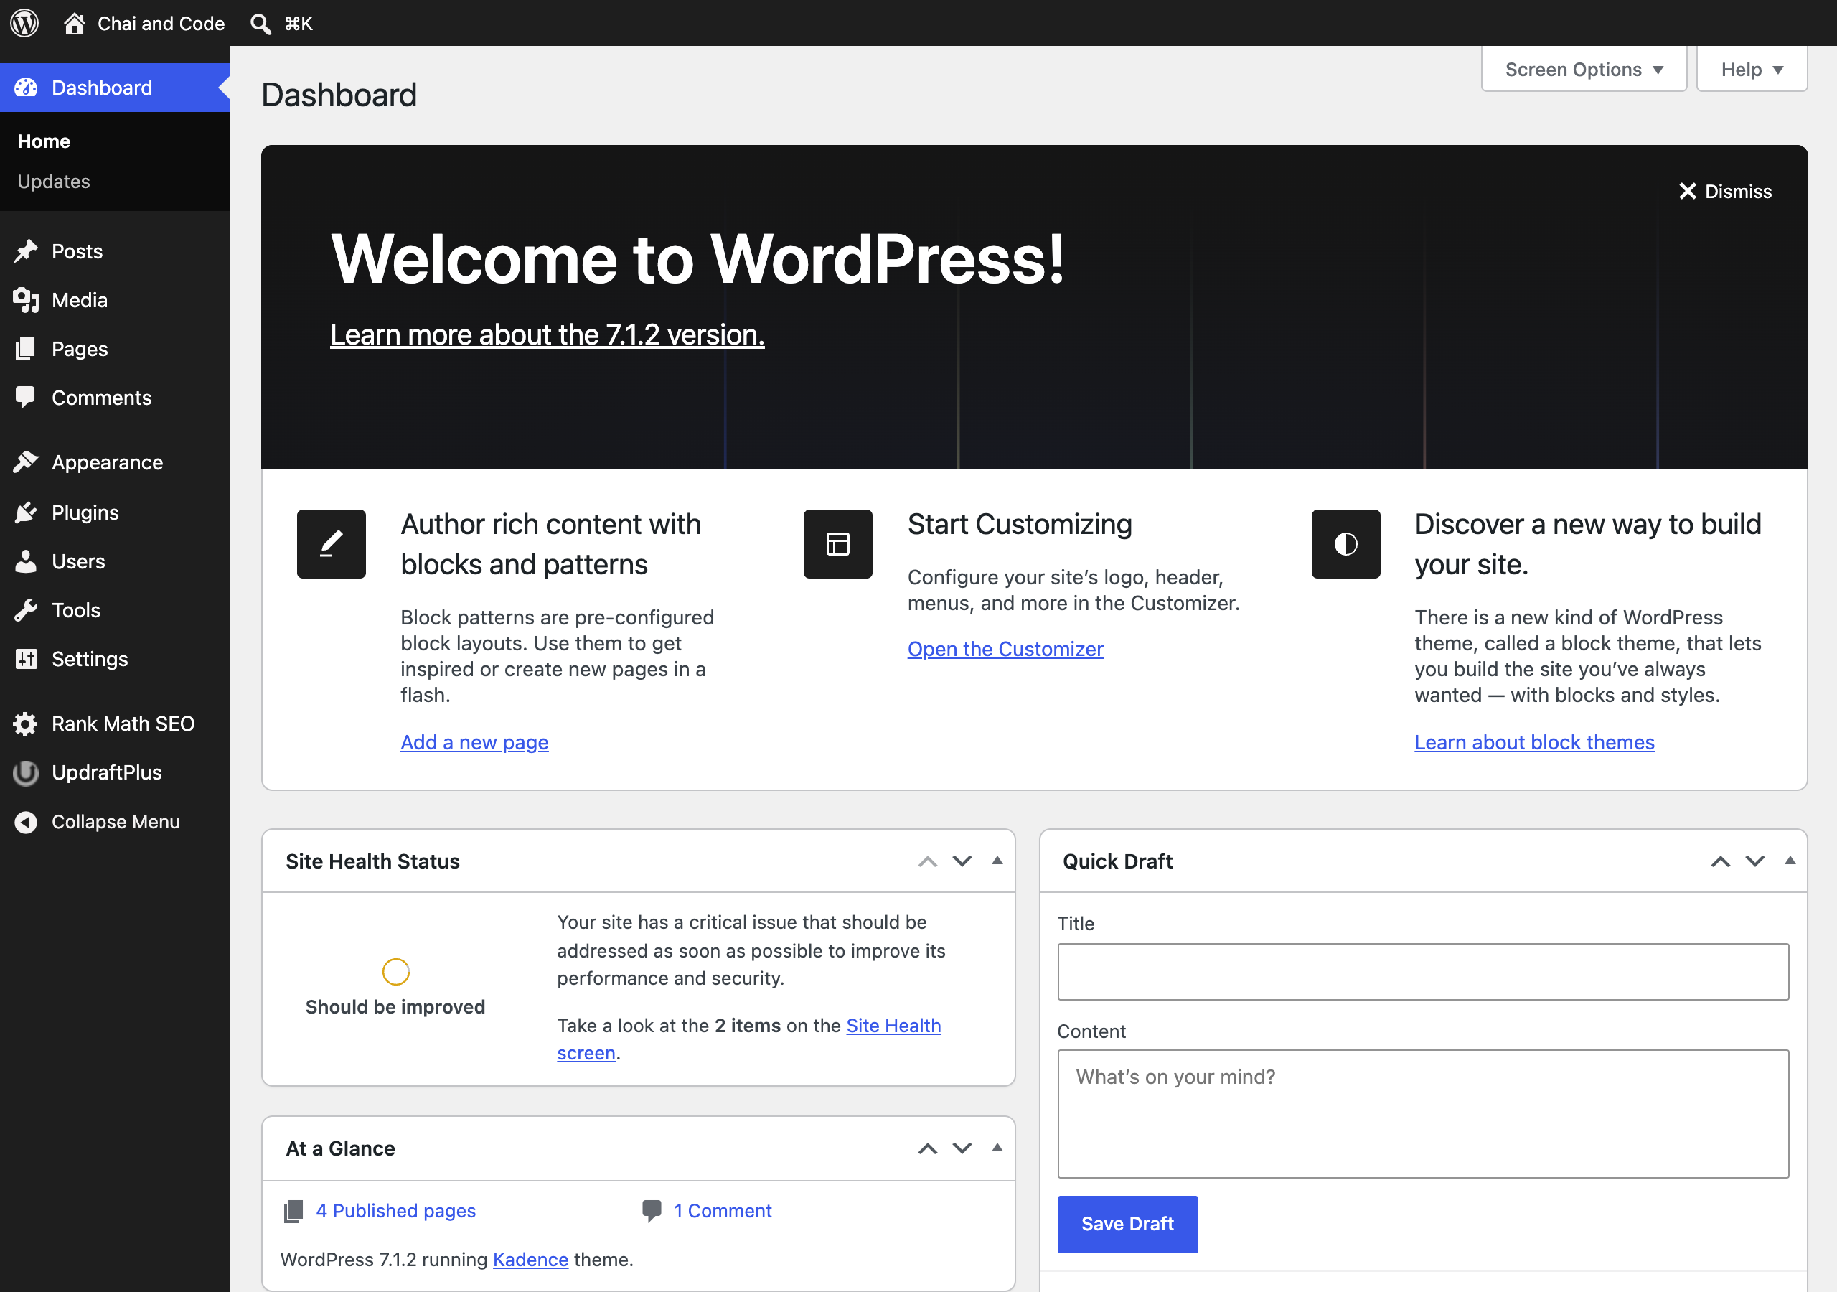Open the Tools menu
Viewport: 1837px width, 1292px height.
click(114, 610)
